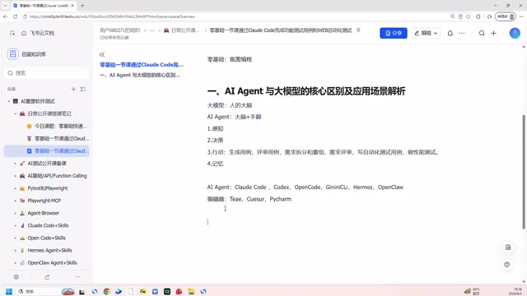Viewport: 527px width, 296px height.
Task: Open the browser tab list chevron
Action: (5, 6)
